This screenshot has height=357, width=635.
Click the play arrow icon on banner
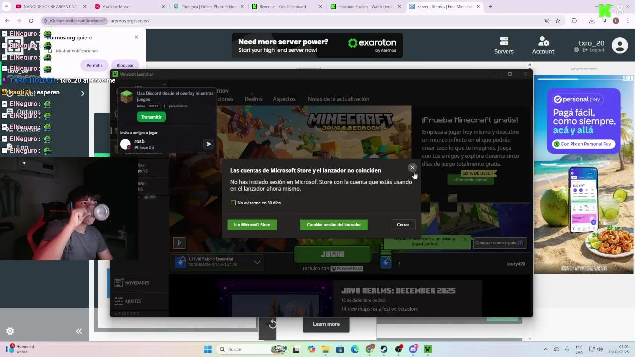click(179, 243)
